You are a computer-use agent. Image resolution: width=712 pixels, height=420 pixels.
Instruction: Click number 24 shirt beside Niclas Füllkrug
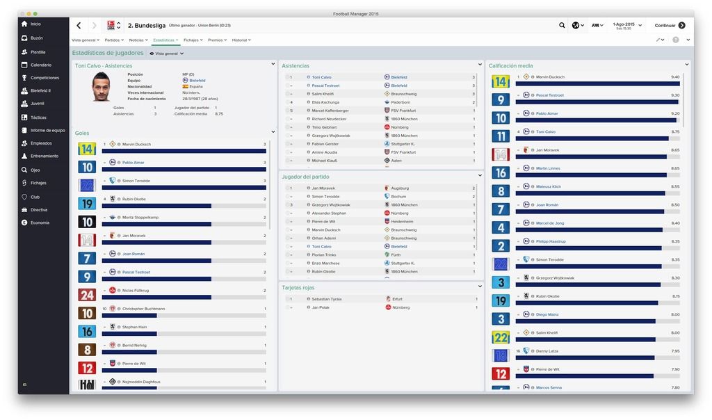pos(87,295)
